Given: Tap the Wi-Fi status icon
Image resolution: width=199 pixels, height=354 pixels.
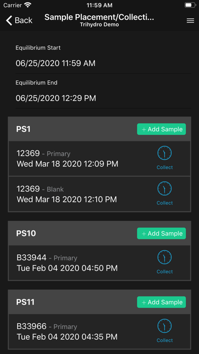Looking at the screenshot, I should pyautogui.click(x=28, y=5).
